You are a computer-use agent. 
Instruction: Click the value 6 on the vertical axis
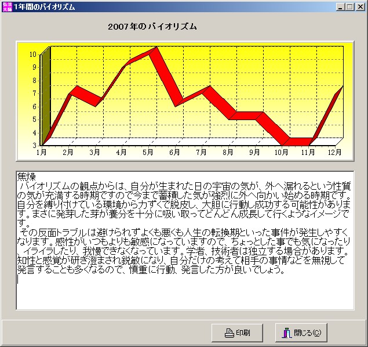(35, 107)
